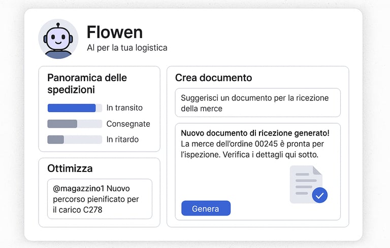Click the Consegnate progress bar
The height and width of the screenshot is (248, 390).
(x=74, y=124)
